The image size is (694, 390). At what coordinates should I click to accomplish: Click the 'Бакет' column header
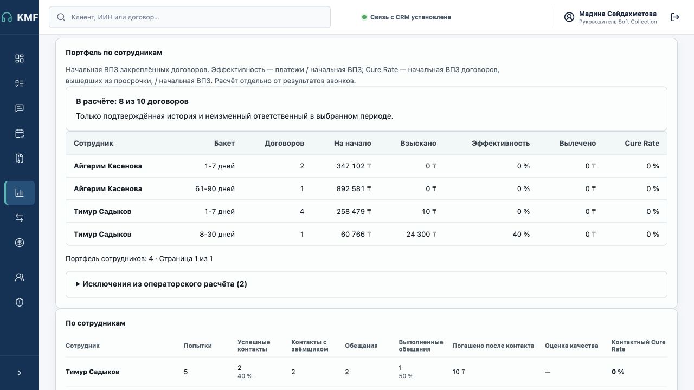224,144
